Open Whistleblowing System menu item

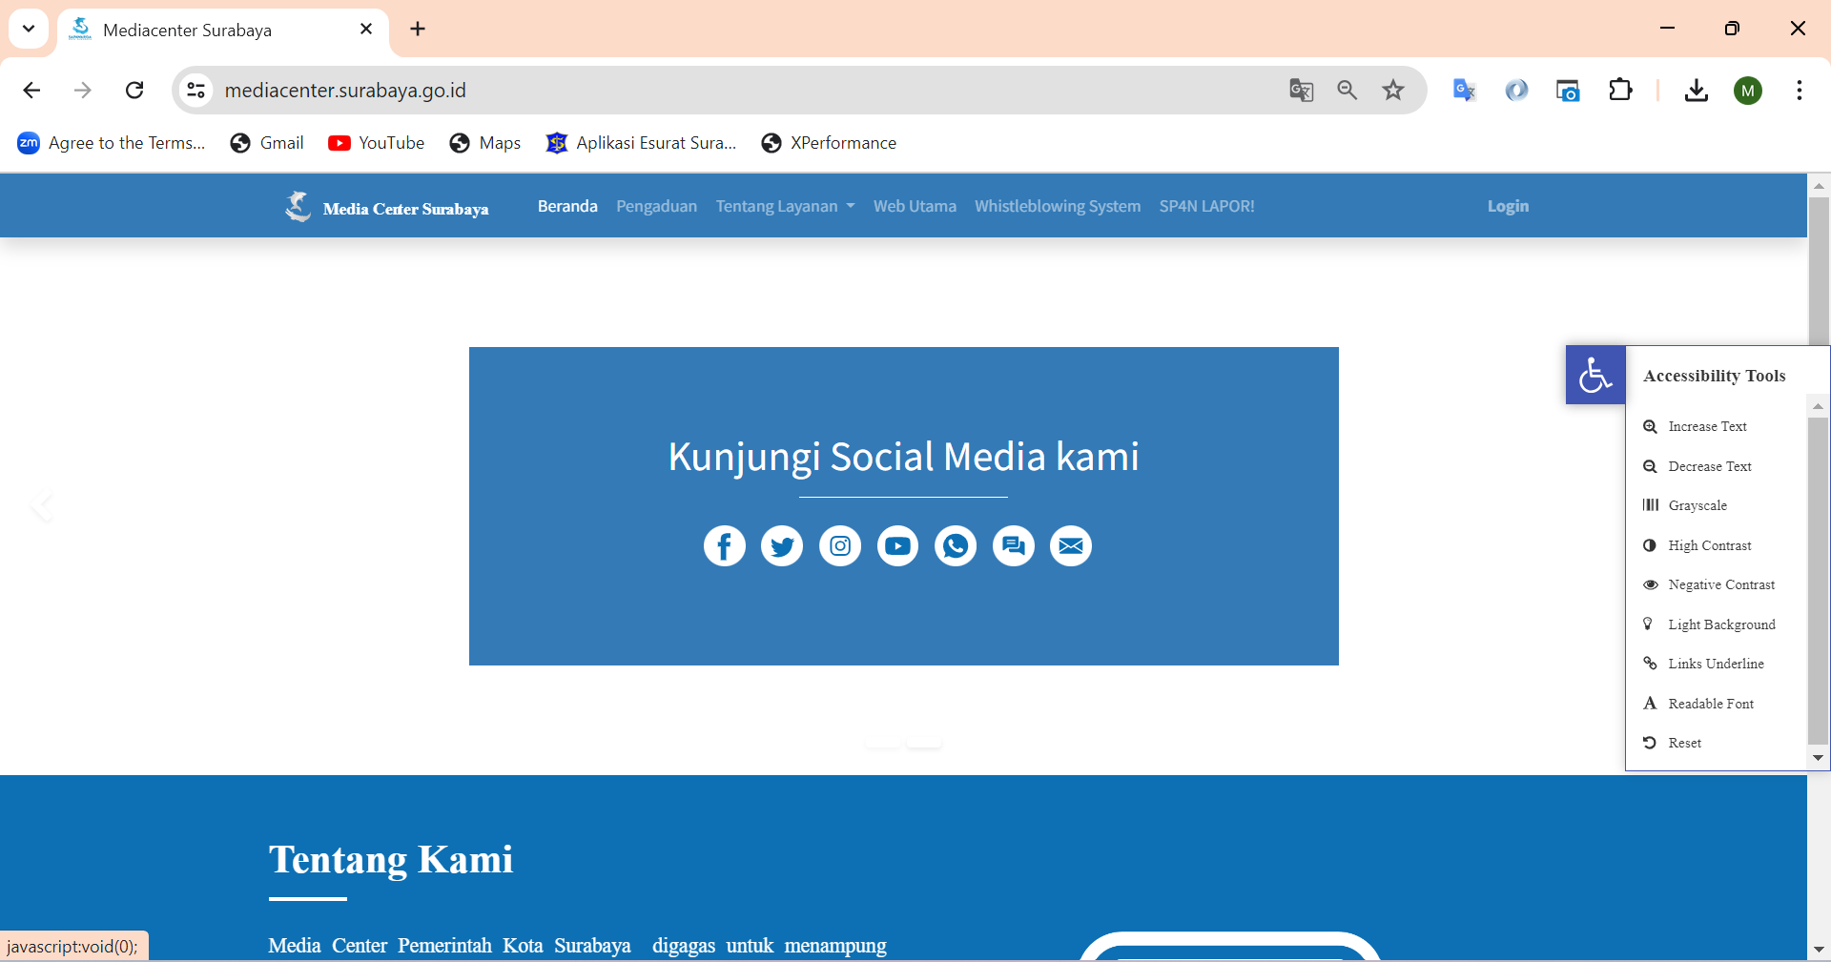click(x=1058, y=206)
